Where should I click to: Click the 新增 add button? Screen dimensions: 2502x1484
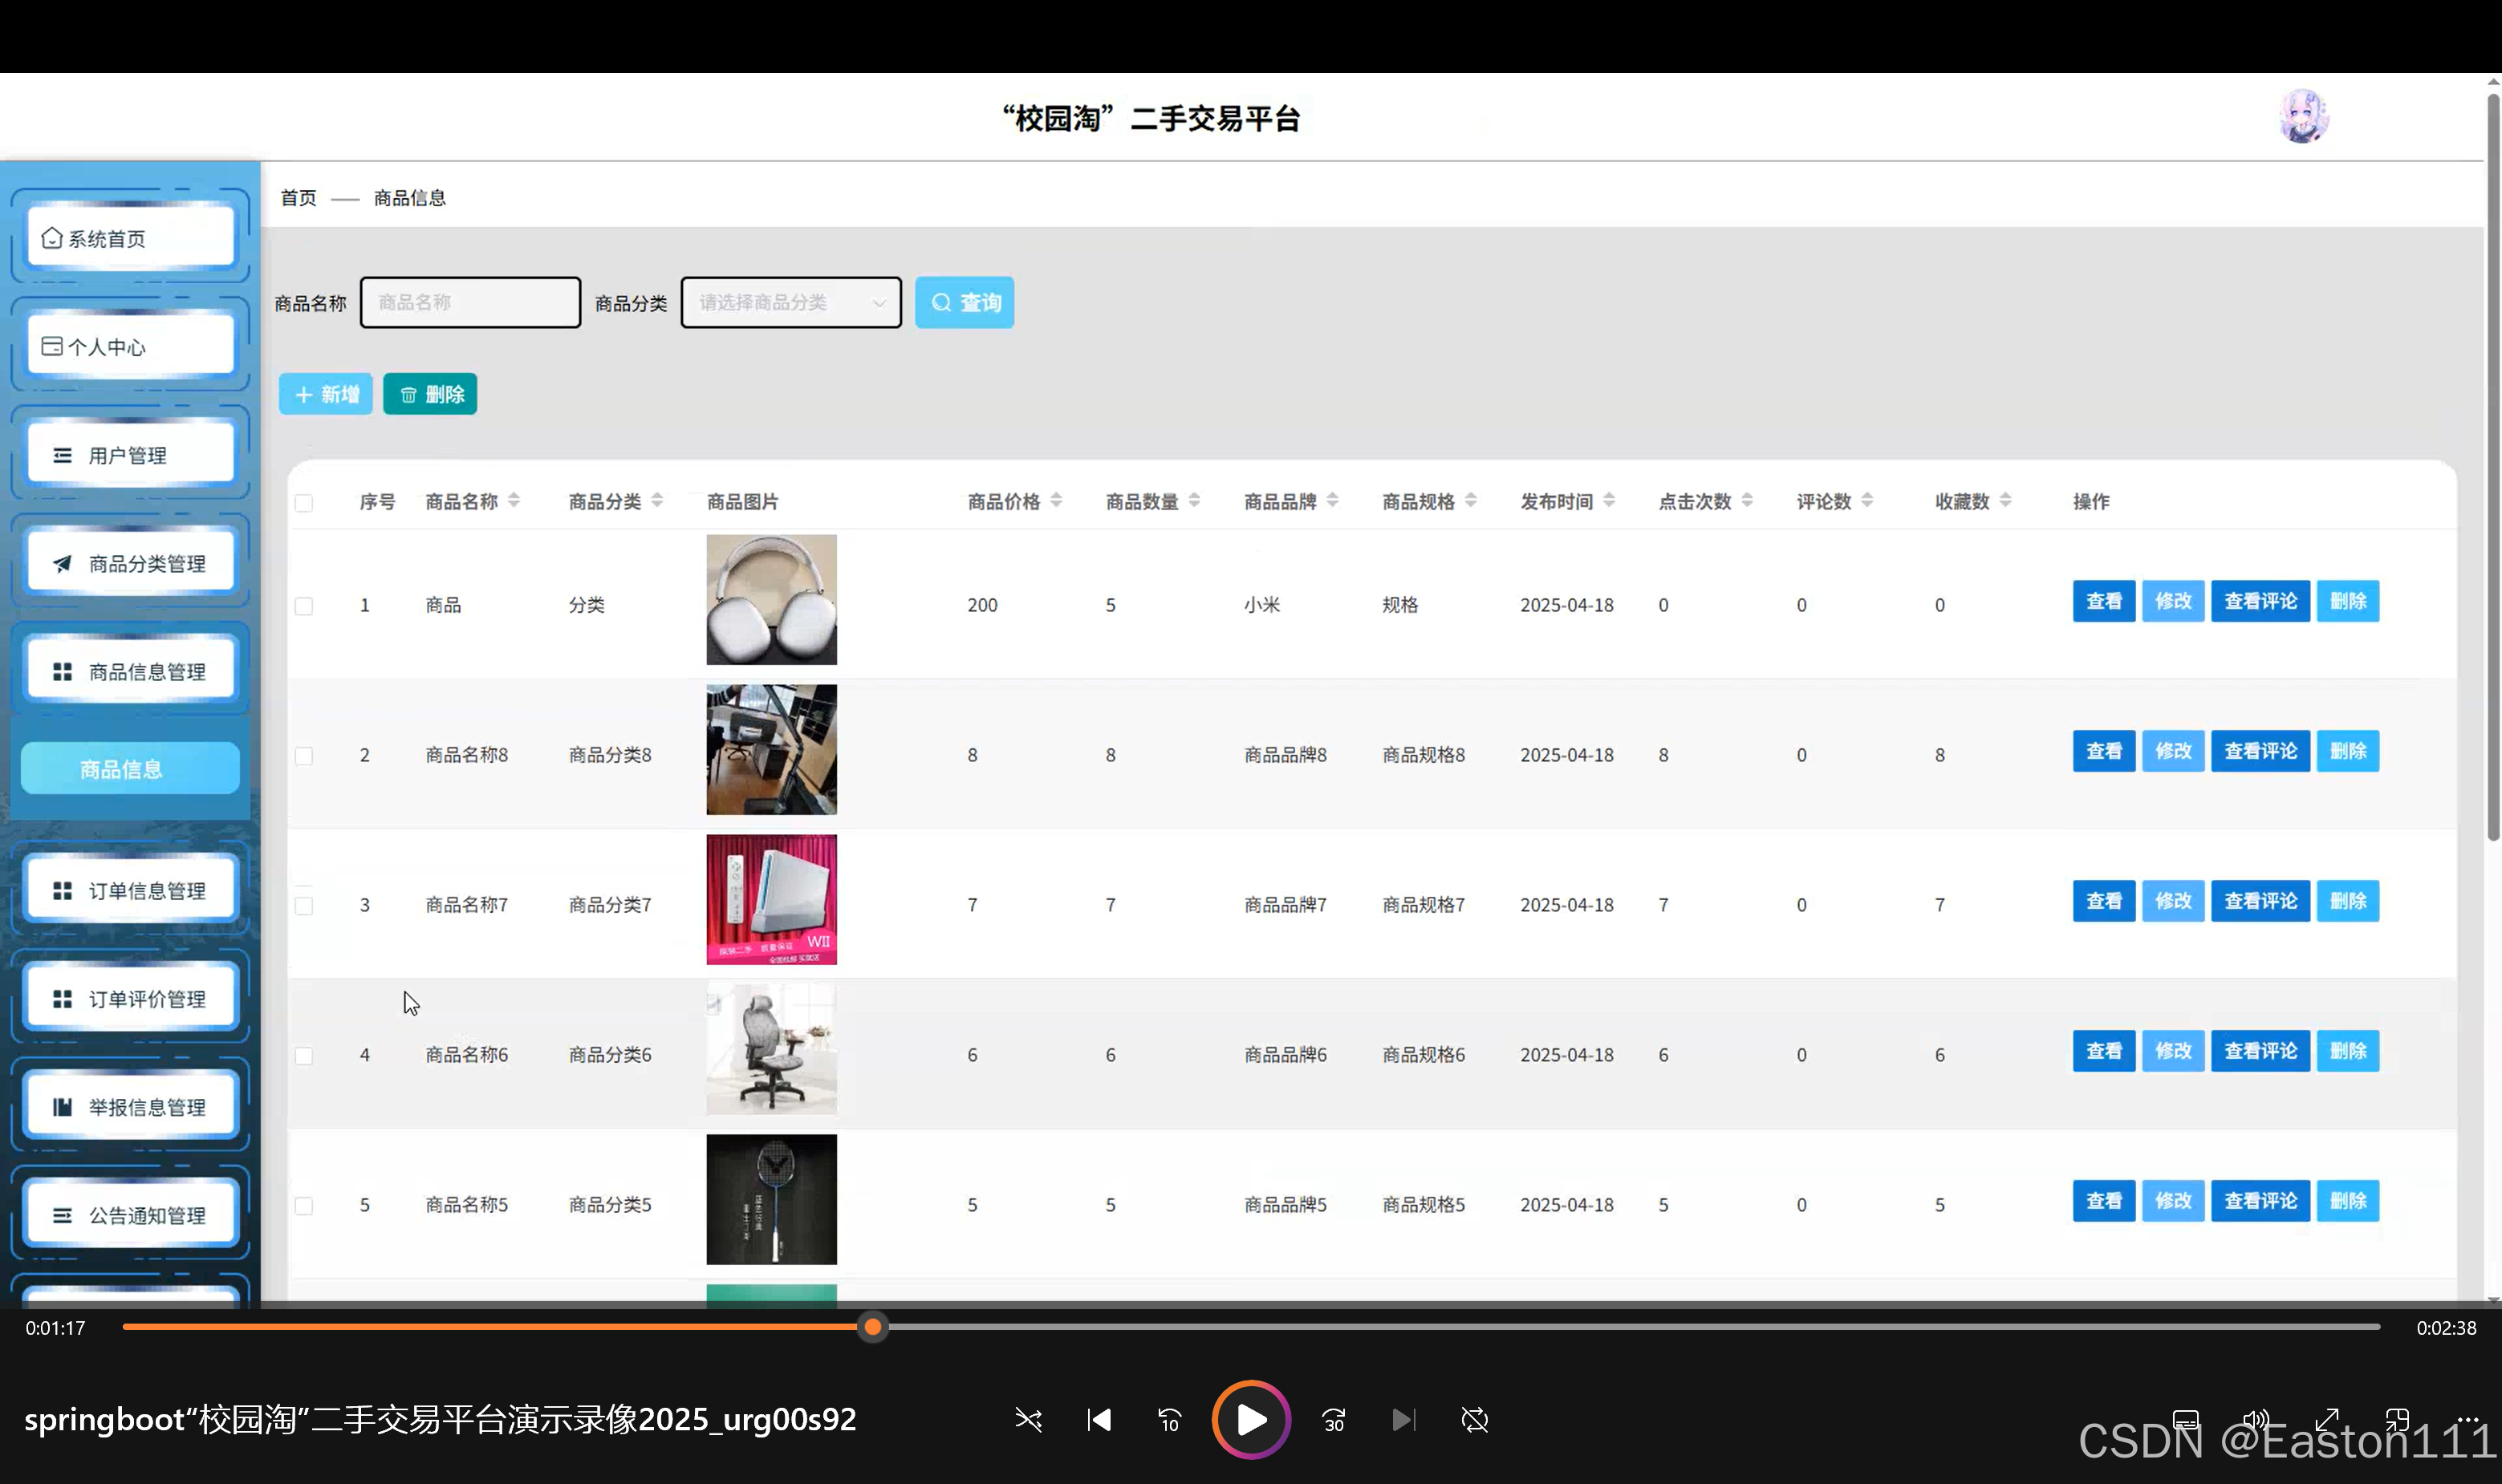click(325, 394)
